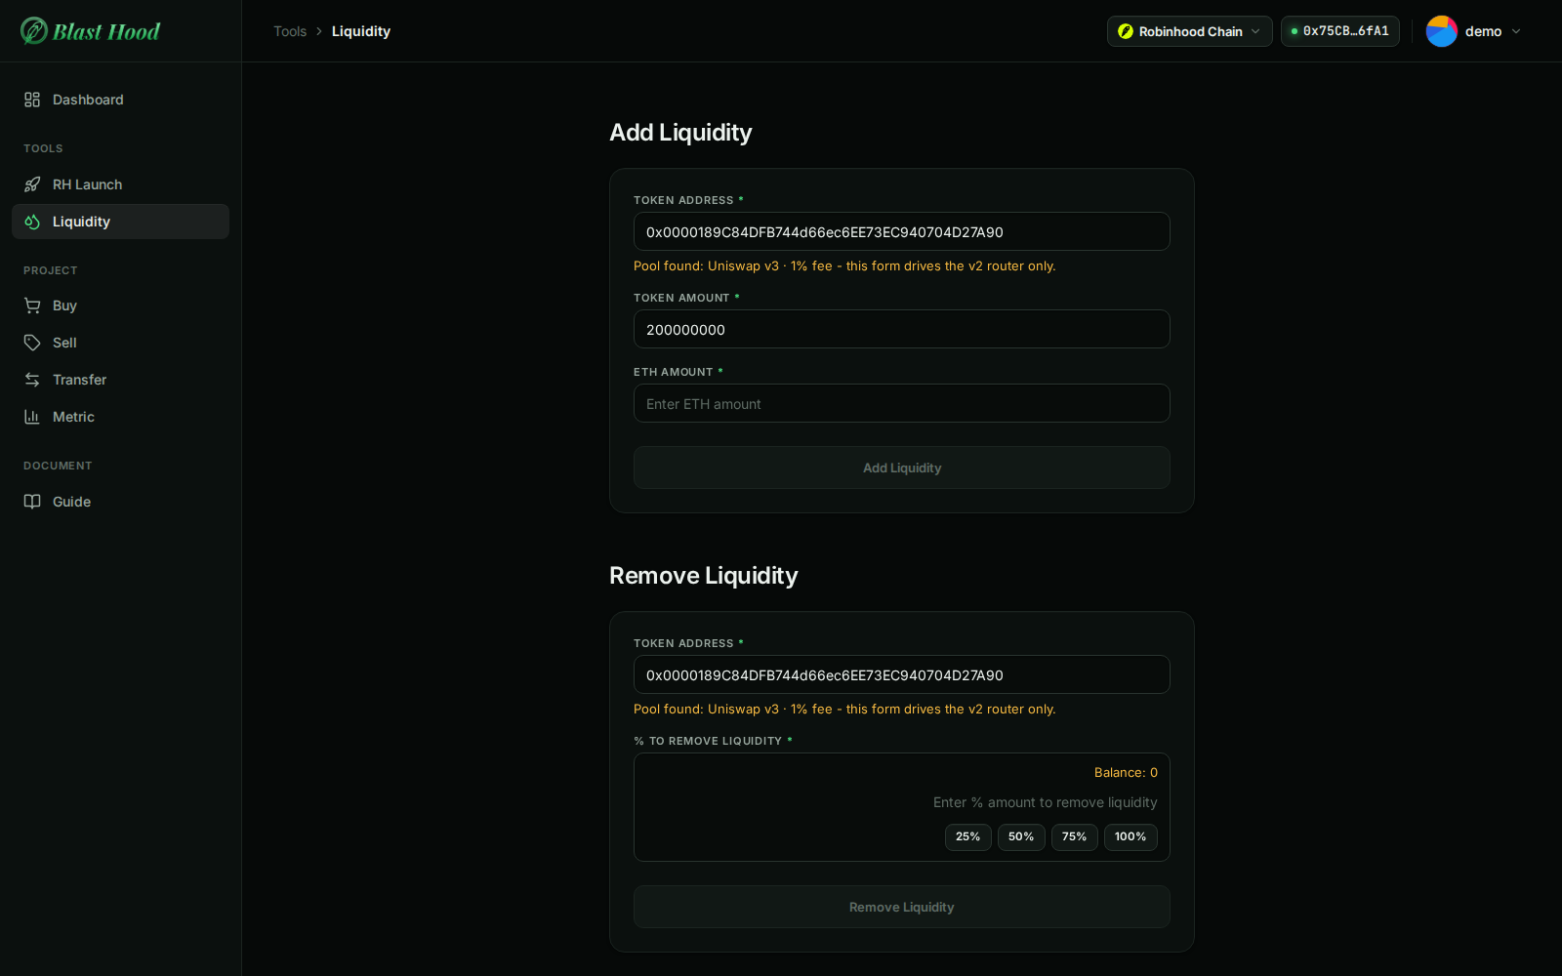Click the Dashboard grid icon

(32, 100)
